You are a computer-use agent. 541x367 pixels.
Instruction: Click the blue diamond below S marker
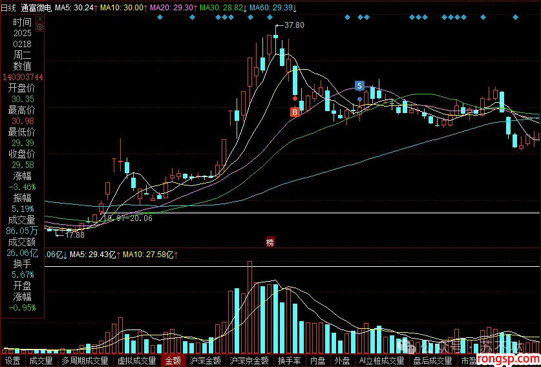point(359,99)
